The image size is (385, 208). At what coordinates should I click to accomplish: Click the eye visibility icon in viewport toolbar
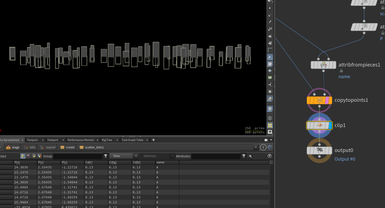pos(270,132)
